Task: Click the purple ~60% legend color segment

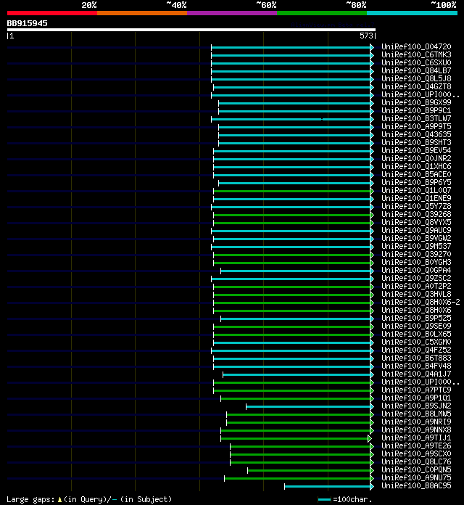Action: [x=232, y=13]
